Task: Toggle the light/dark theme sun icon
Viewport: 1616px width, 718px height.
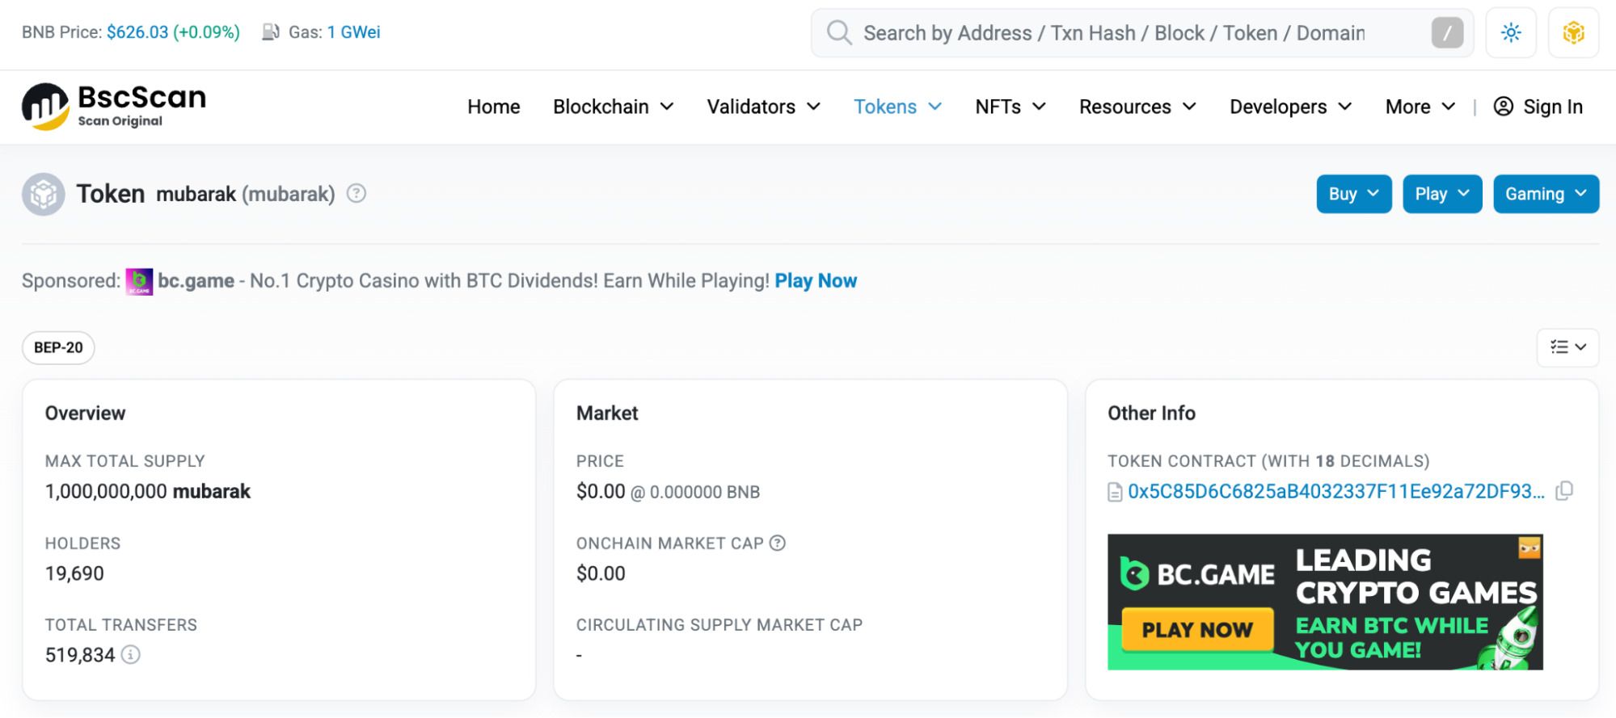Action: point(1510,33)
